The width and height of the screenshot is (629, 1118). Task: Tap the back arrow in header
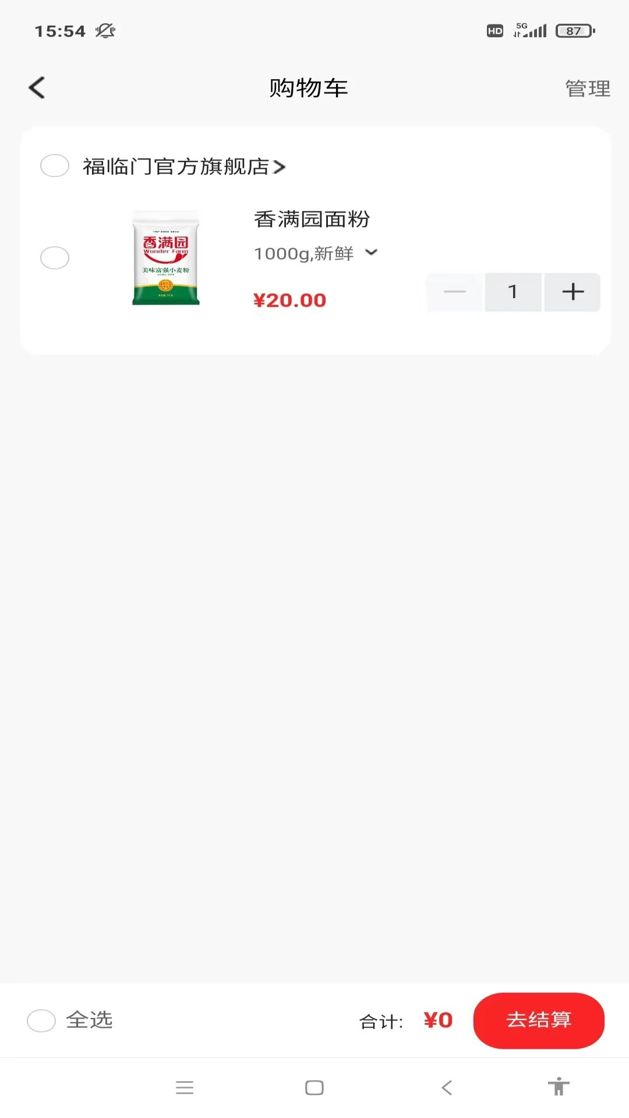(37, 88)
